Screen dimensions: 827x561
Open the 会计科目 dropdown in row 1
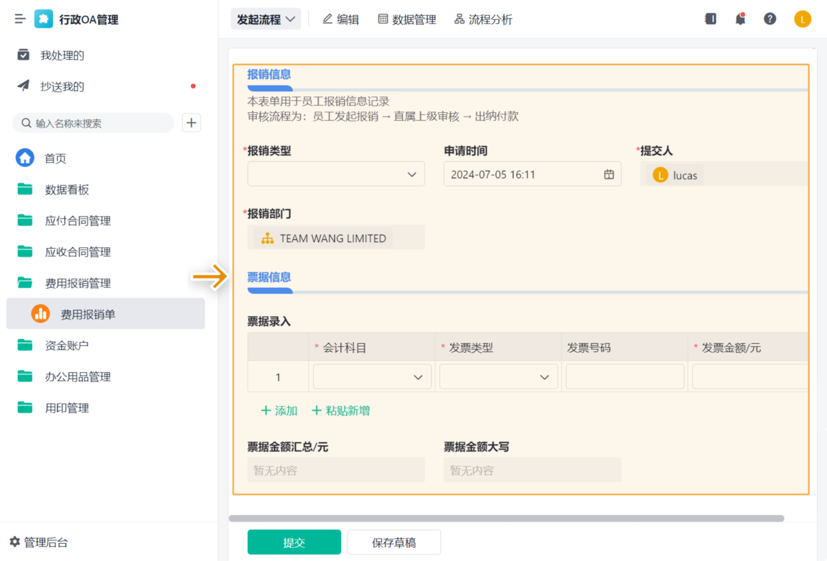pos(372,377)
